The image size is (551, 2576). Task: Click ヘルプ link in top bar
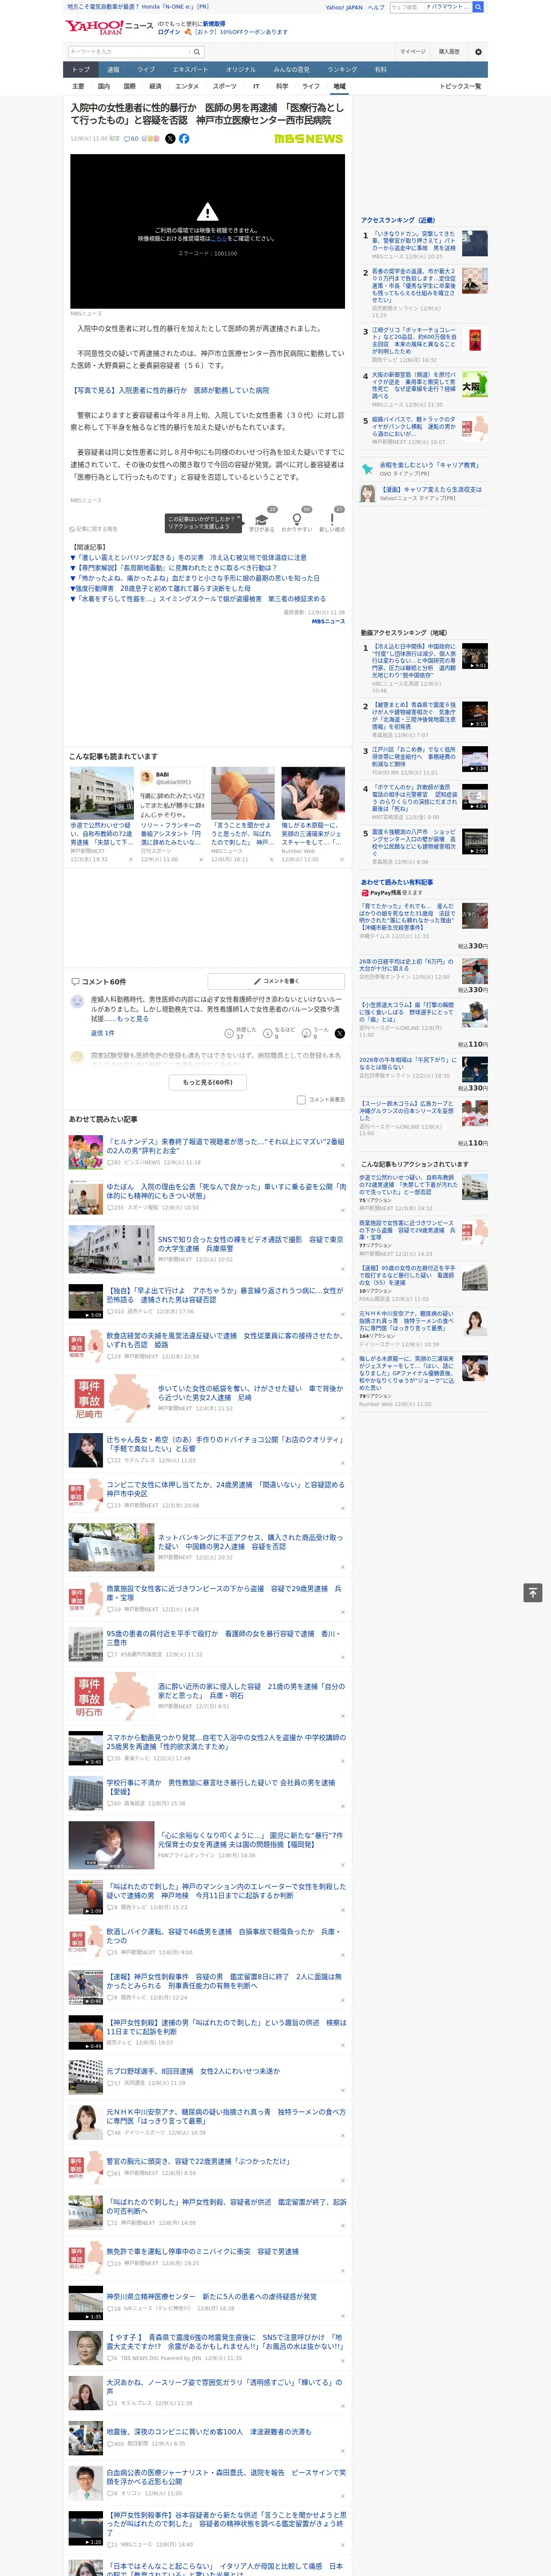click(375, 7)
